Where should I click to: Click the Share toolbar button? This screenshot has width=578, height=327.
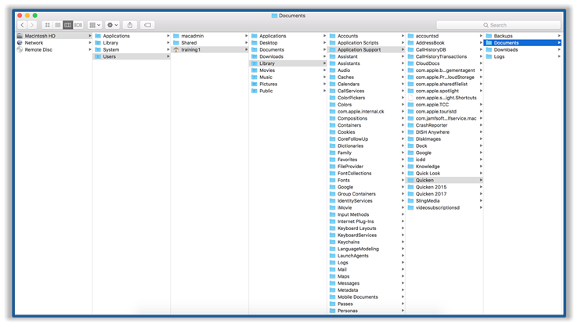coord(130,25)
